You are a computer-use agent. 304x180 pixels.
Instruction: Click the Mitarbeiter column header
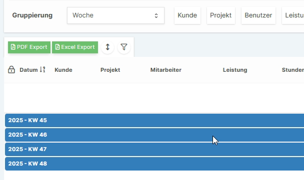point(166,70)
